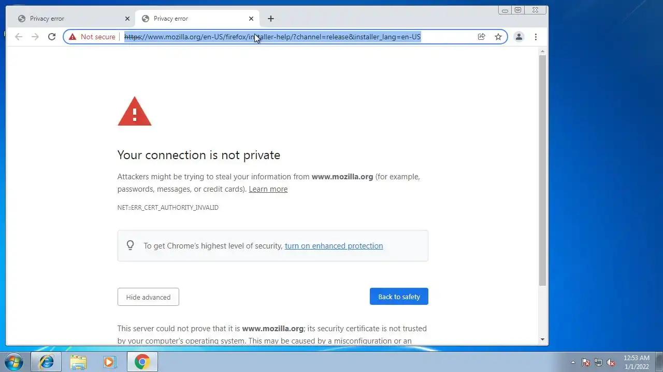Close the active Privacy error tab
The width and height of the screenshot is (663, 372).
[251, 19]
